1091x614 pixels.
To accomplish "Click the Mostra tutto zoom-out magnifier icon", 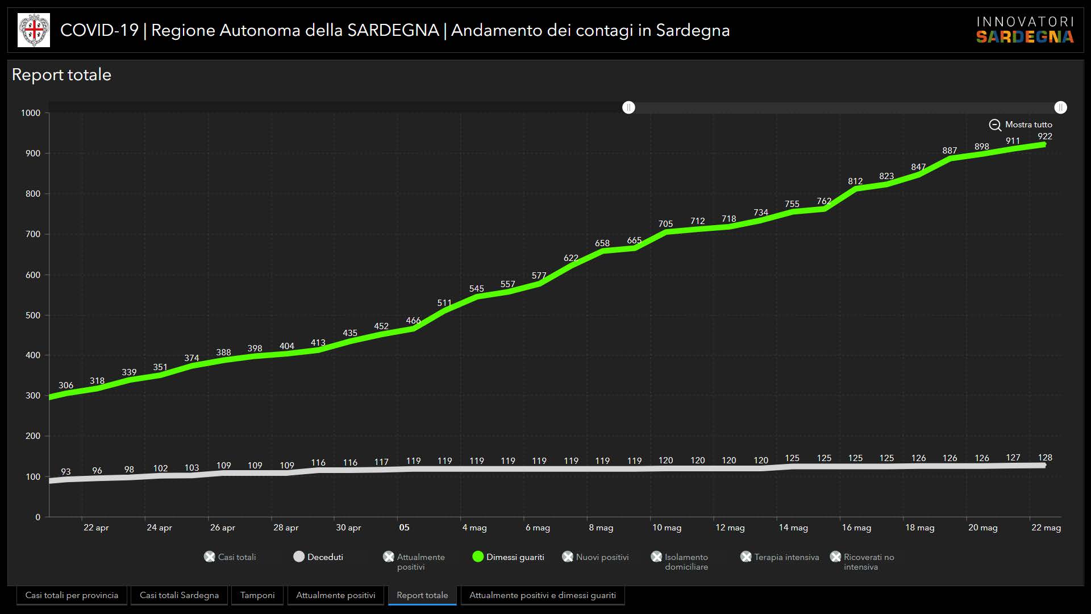I will pos(995,125).
